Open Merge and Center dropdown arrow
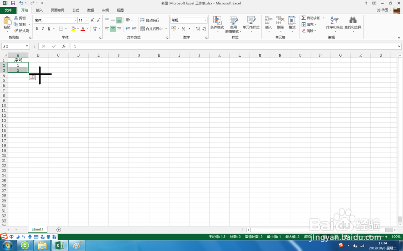Image resolution: width=403 pixels, height=251 pixels. click(x=166, y=29)
